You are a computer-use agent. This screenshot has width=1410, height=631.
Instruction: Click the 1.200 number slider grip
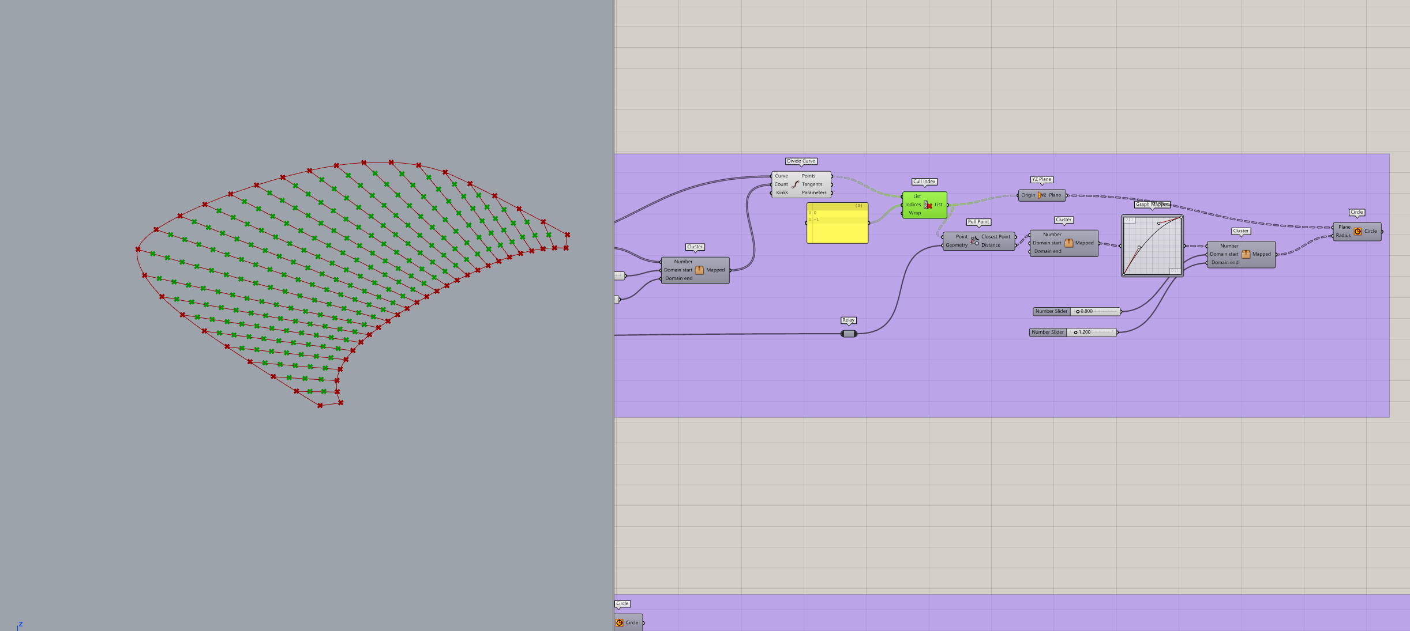1075,332
